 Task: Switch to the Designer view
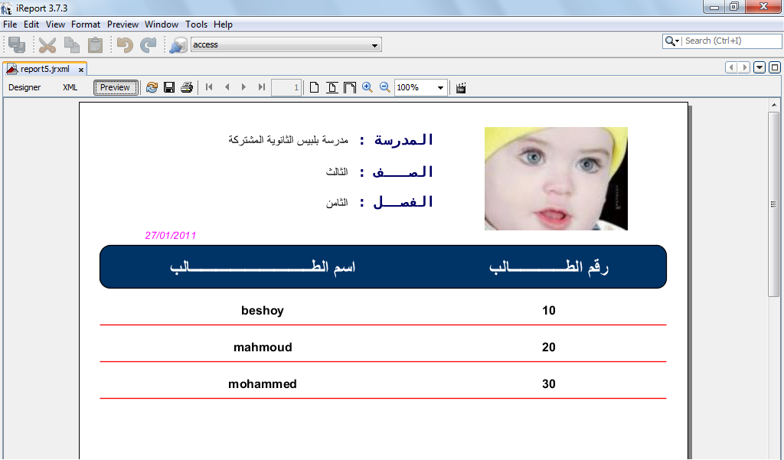click(24, 87)
